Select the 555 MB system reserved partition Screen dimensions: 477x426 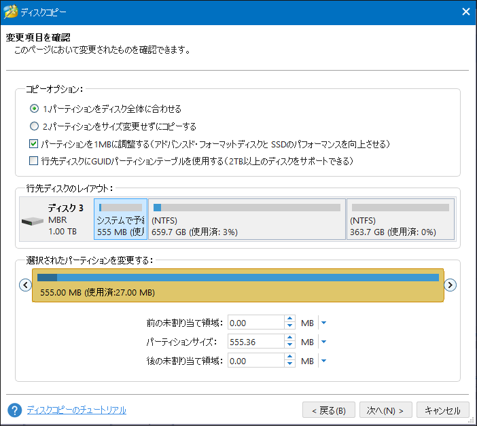[120, 219]
